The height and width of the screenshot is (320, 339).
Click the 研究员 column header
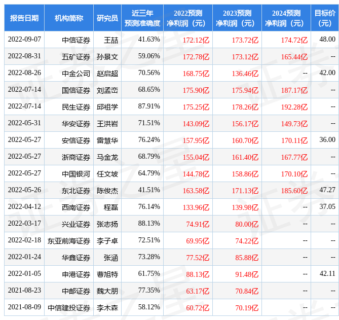coord(107,18)
